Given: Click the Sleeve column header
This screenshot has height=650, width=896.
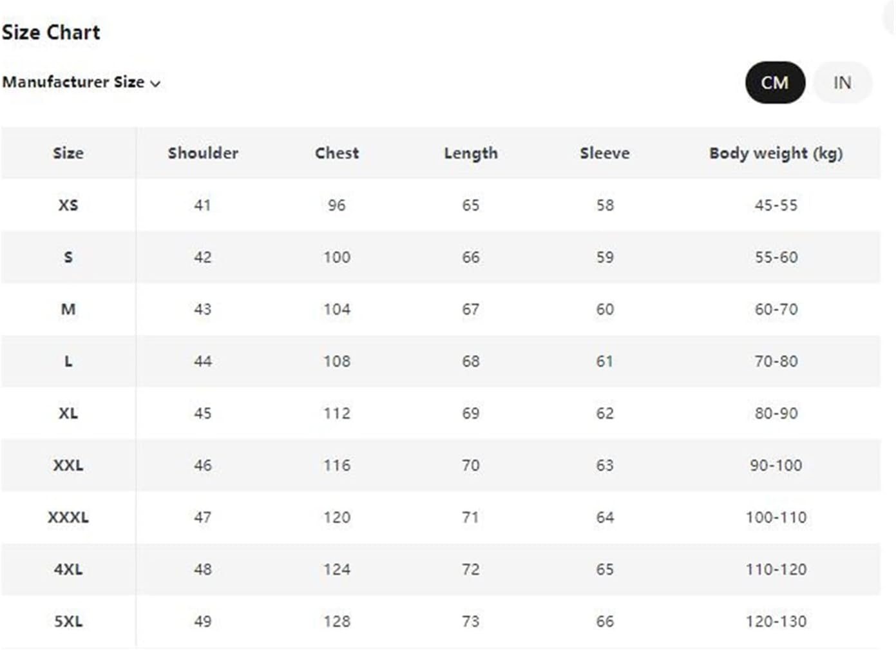Looking at the screenshot, I should (x=604, y=153).
